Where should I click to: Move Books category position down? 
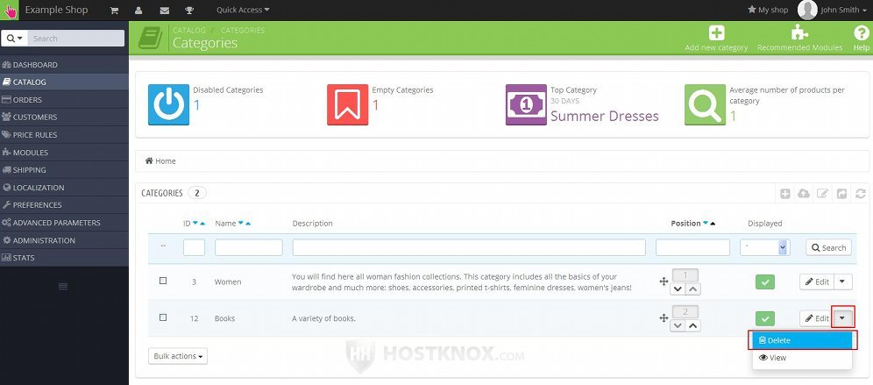point(678,325)
